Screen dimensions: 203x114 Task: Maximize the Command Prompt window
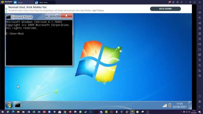[57, 16]
